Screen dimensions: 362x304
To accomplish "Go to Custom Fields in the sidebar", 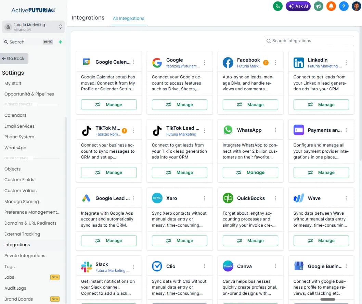I will (x=19, y=180).
